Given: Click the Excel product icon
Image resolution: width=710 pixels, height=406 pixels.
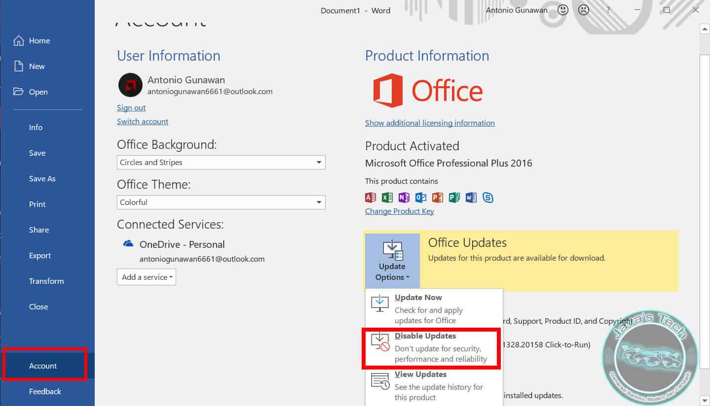Looking at the screenshot, I should [x=387, y=198].
